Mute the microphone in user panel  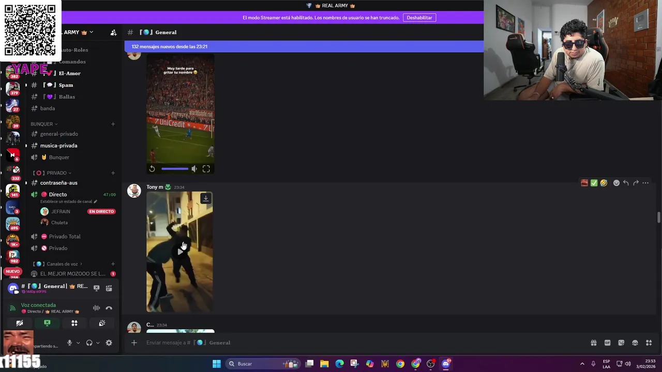click(69, 343)
